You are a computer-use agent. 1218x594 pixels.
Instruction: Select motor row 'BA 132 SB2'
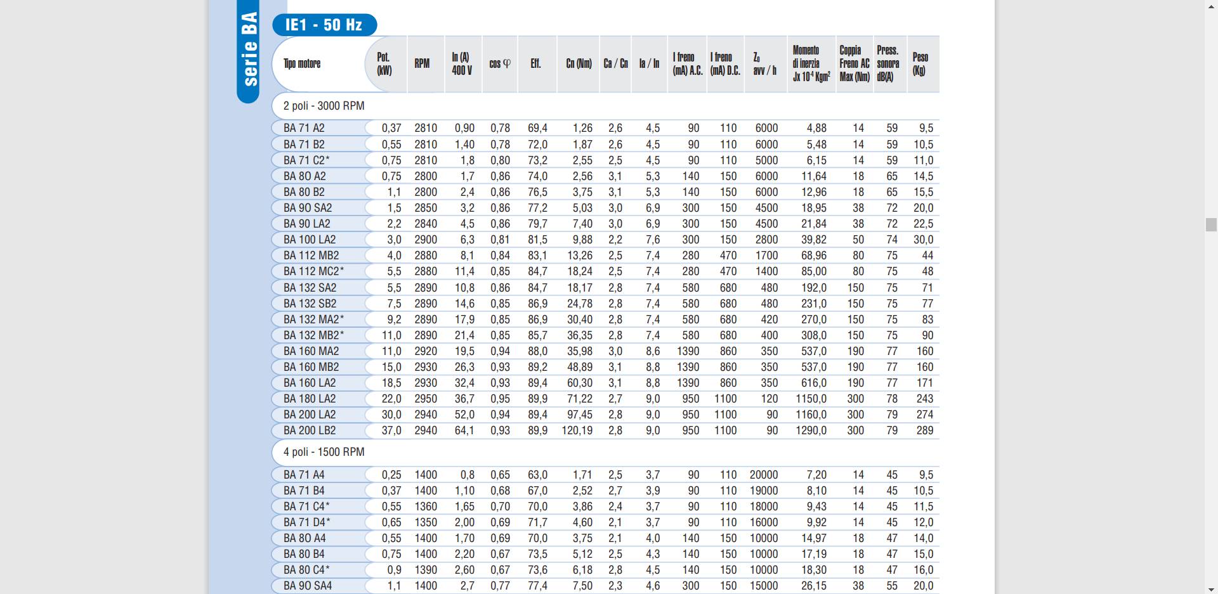coord(606,304)
